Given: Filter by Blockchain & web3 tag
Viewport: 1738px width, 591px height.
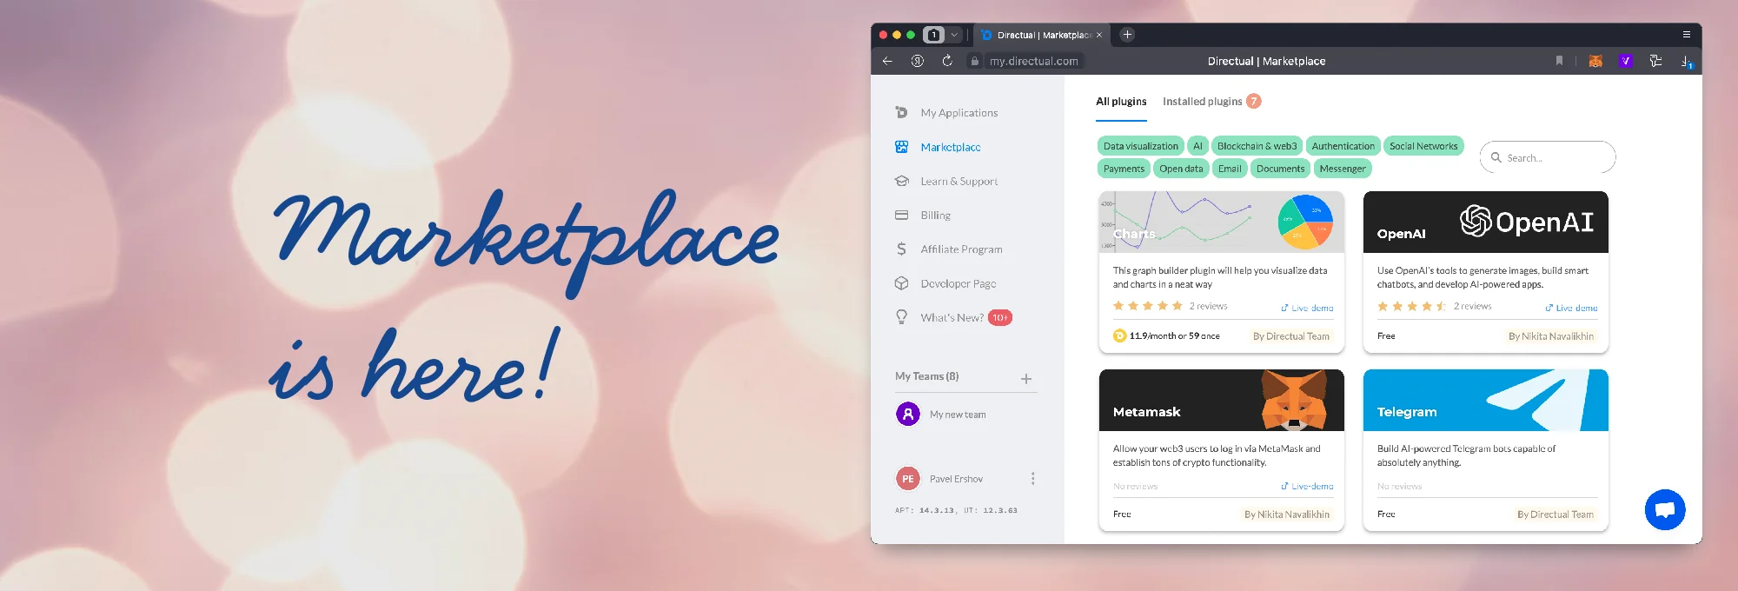Looking at the screenshot, I should click(1257, 146).
